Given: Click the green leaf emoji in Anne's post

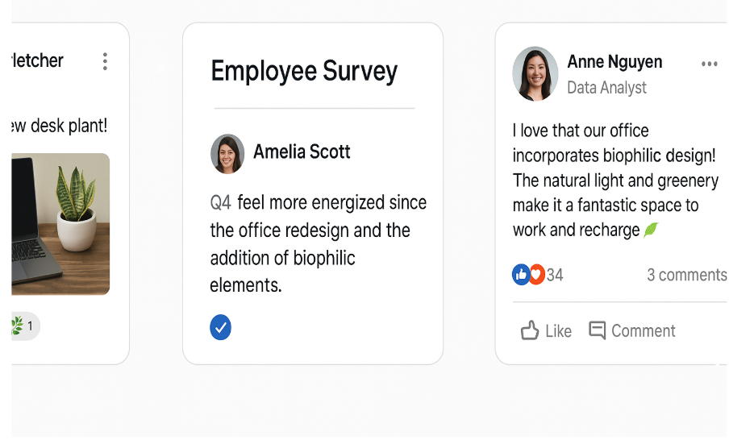Looking at the screenshot, I should point(651,230).
